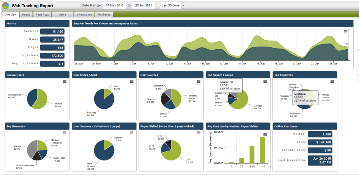This screenshot has width=359, height=176.
Task: Click the start date field 27 May 2015
Action: (x=115, y=5)
